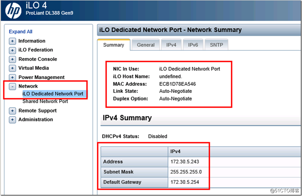The width and height of the screenshot is (302, 196).
Task: Click the 172.30.5.243 address cell
Action: [x=184, y=162]
